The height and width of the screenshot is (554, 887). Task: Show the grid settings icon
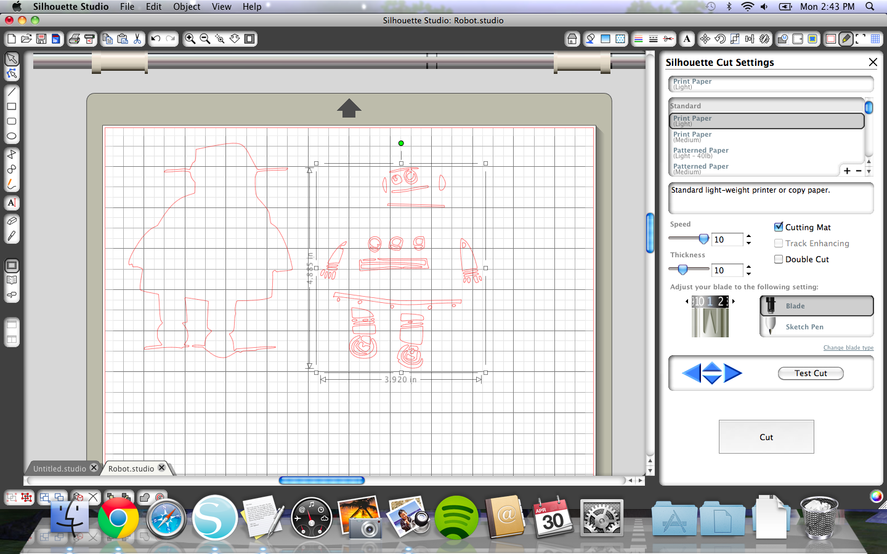(x=875, y=39)
